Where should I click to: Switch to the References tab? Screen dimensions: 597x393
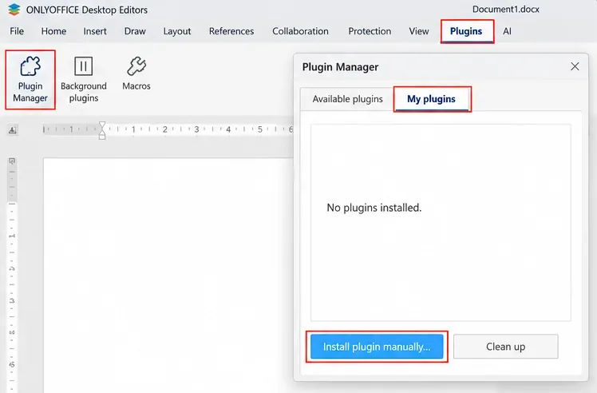point(231,31)
